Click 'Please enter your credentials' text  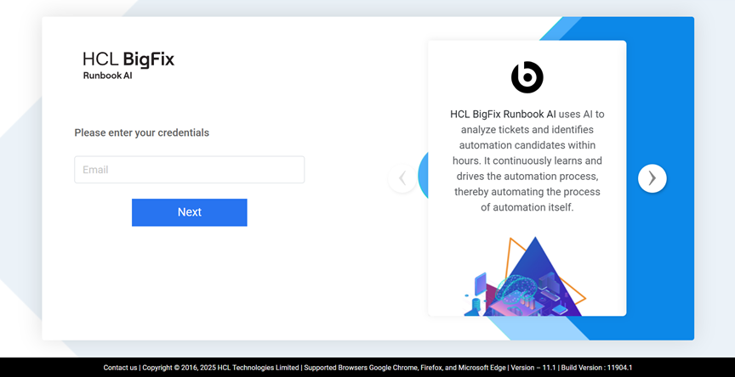tap(141, 132)
